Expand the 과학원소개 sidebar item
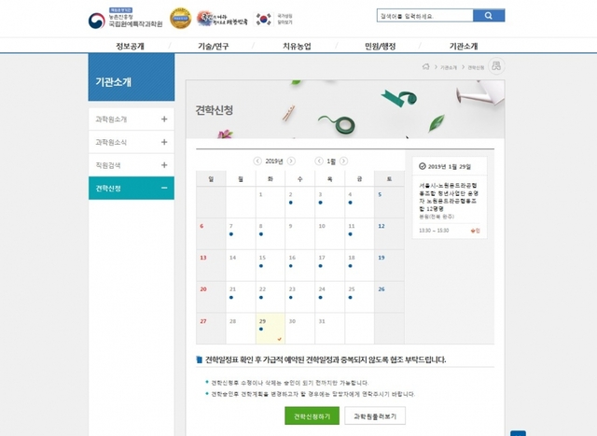Viewport: 597px width, 436px height. (x=164, y=120)
